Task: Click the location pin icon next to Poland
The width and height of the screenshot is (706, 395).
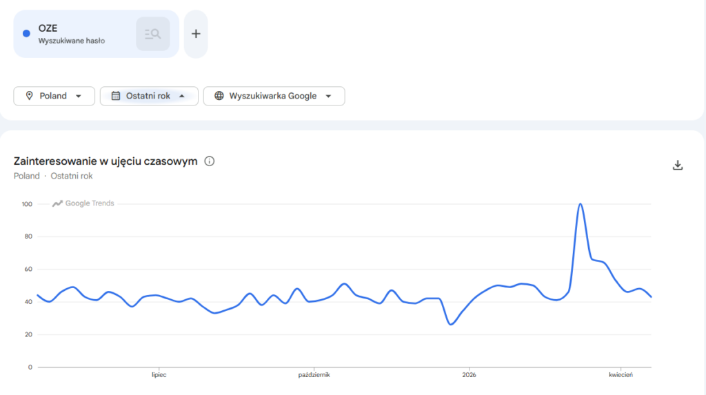Action: click(x=29, y=96)
